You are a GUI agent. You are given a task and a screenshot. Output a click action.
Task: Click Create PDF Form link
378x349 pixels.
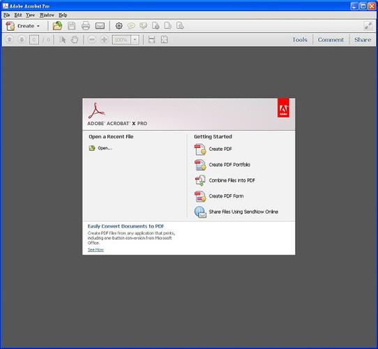click(226, 196)
